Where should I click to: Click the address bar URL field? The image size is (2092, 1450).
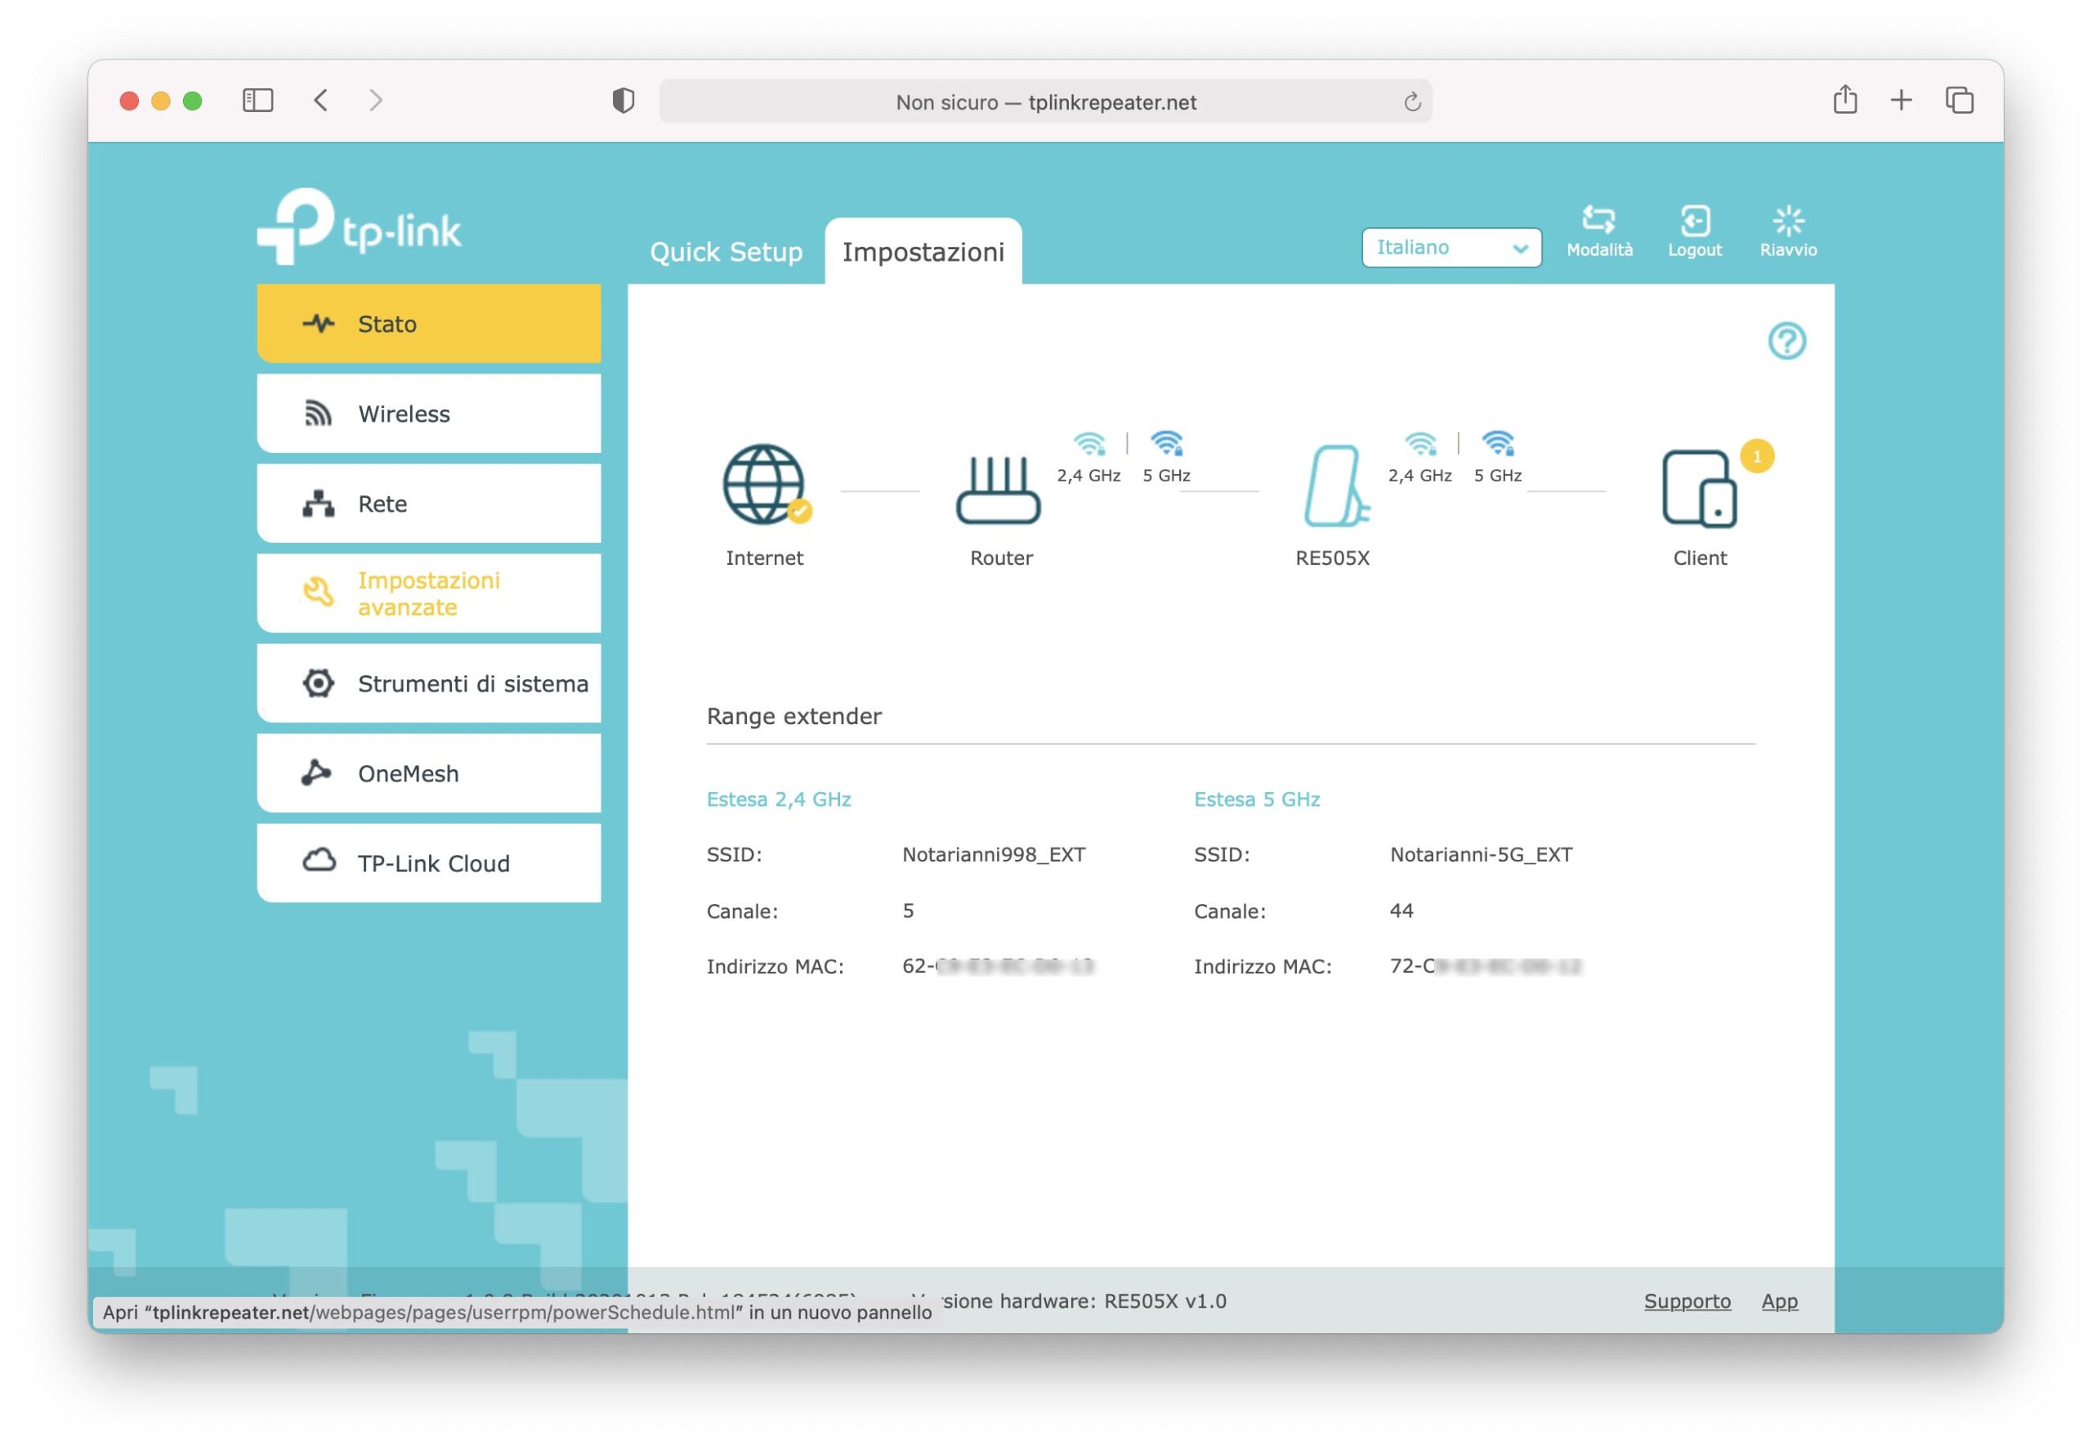pos(1044,101)
